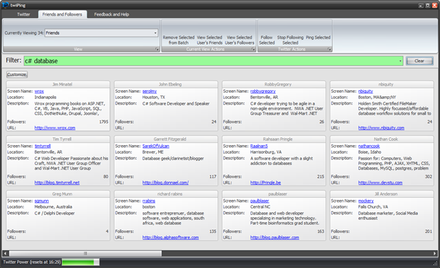440x268 pixels.
Task: Select the Nathan Cook card header
Action: (382, 139)
